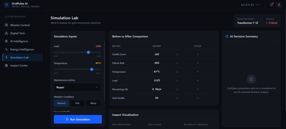Click Health Score before value 24%

[157, 54]
